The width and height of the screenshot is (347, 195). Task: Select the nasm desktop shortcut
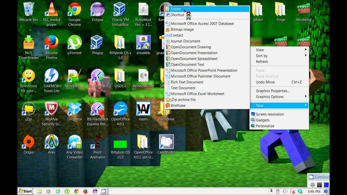[x=143, y=112]
